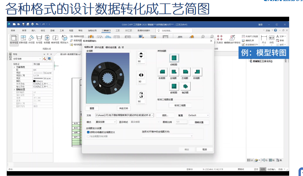Select the 向视图 ribbon tool
This screenshot has width=303, height=176.
click(31, 40)
